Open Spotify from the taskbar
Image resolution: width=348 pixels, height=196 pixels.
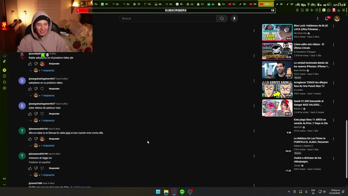[182, 192]
